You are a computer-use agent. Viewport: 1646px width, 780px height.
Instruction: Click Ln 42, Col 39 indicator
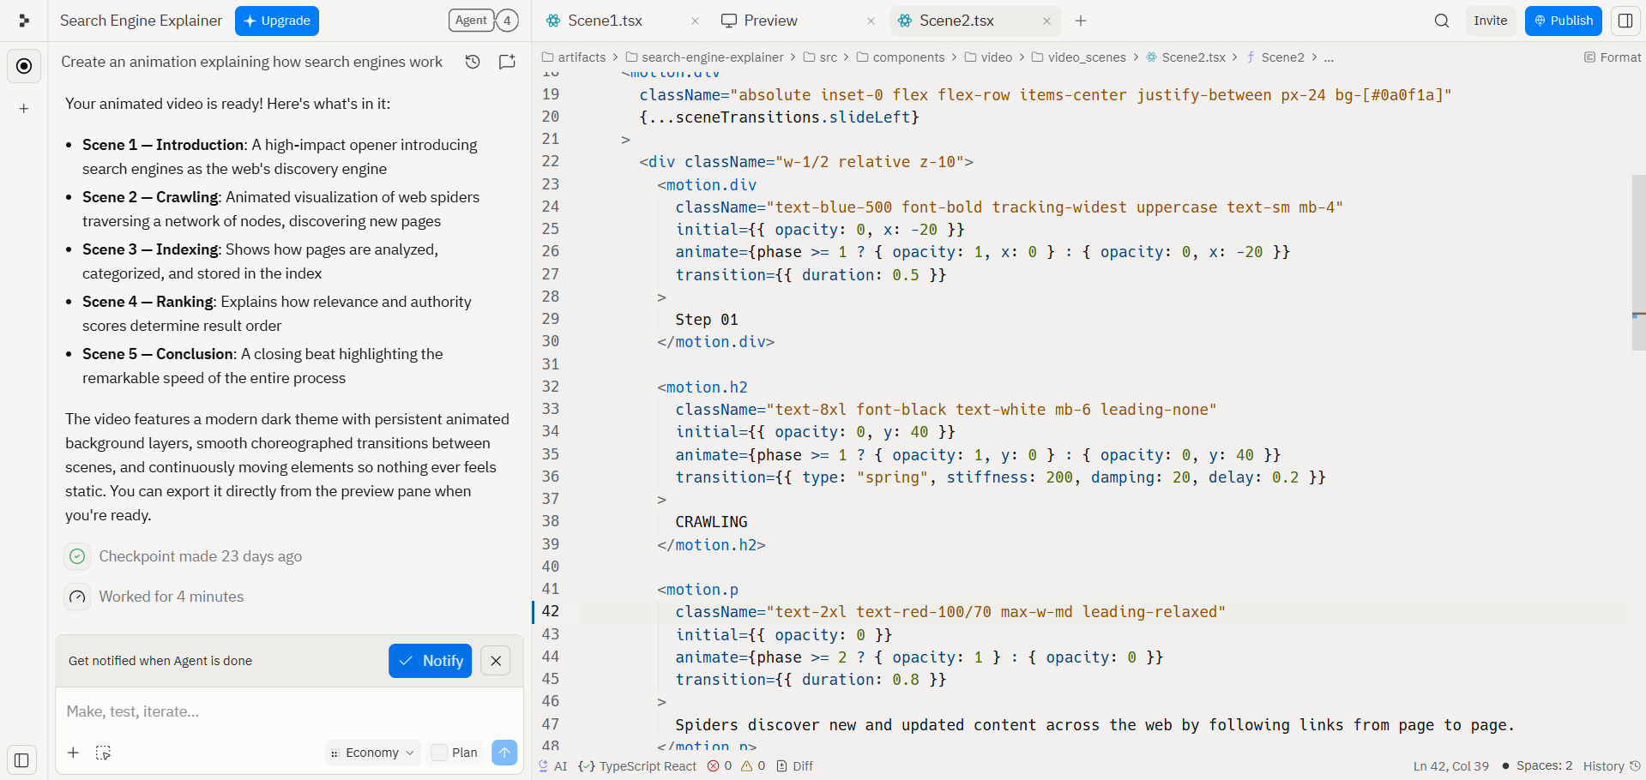(1451, 766)
